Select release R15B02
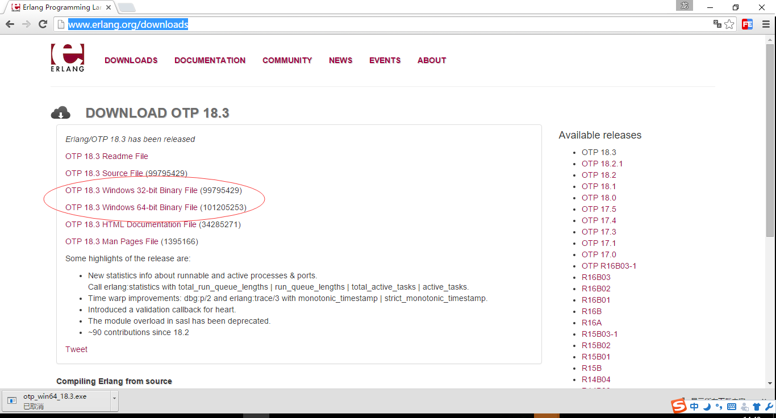The width and height of the screenshot is (776, 418). (x=596, y=345)
